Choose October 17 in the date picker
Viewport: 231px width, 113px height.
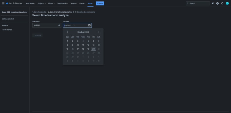[x=78, y=49]
